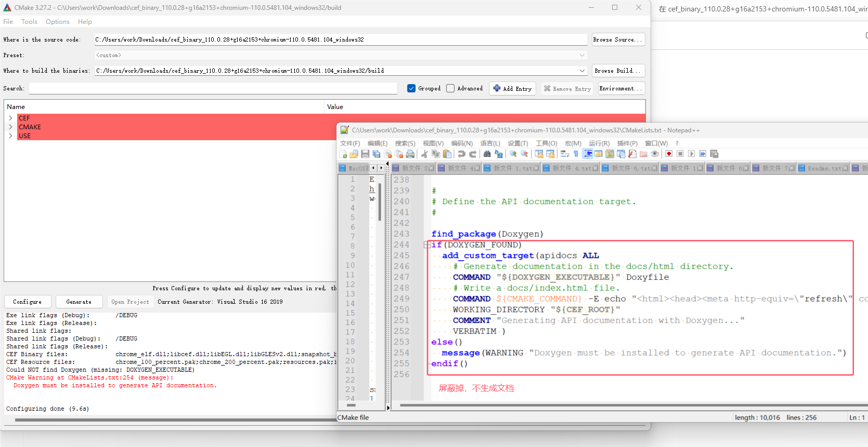The image size is (868, 447).
Task: Click CMake output horizontal scrollbar
Action: (177, 420)
